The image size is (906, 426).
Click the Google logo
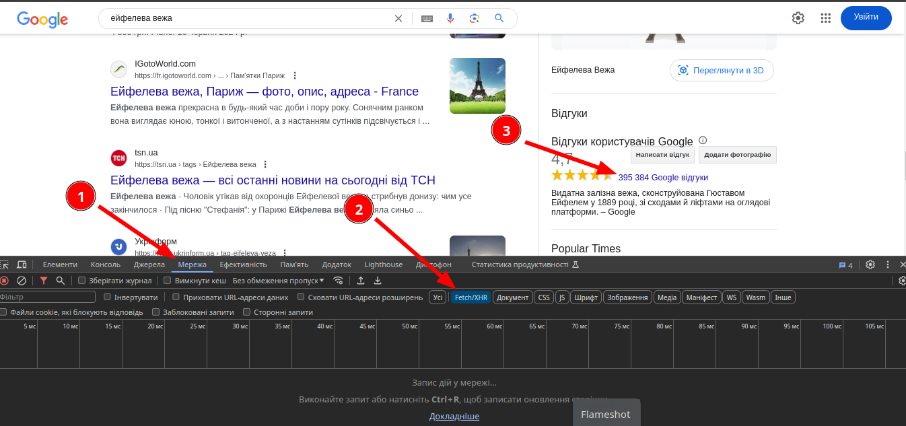[42, 19]
